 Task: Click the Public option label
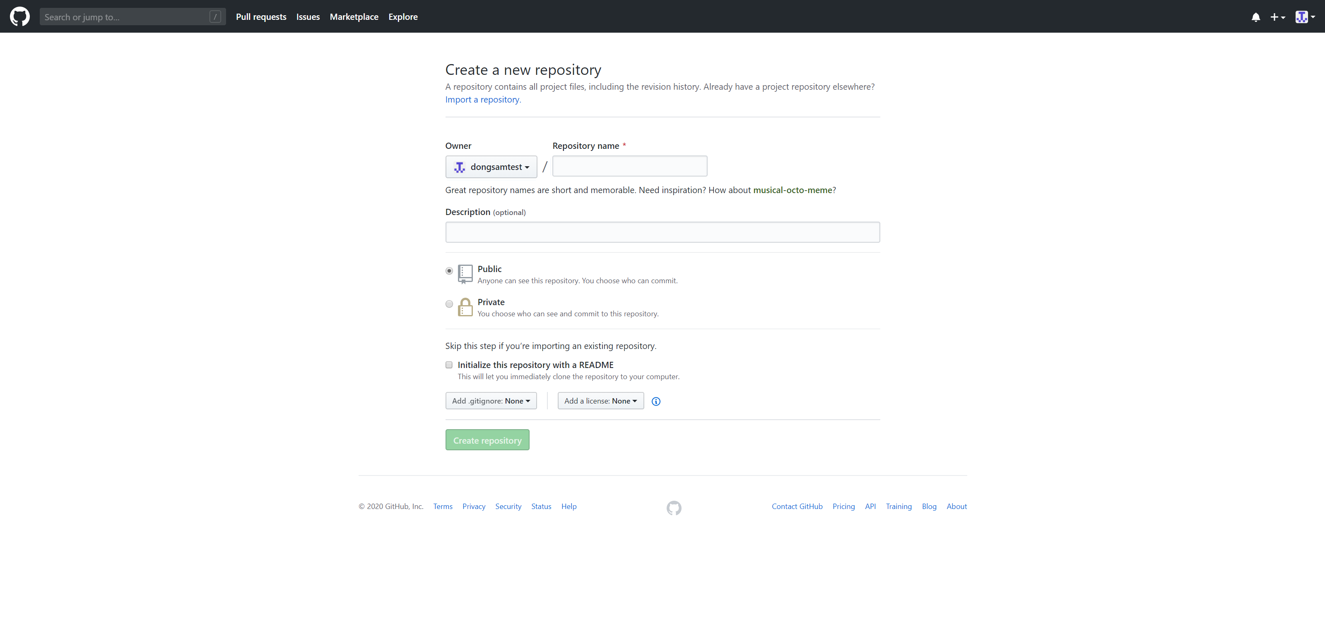point(489,269)
